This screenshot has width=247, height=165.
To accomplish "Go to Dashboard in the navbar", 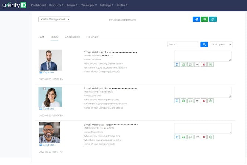I will pos(39,5).
